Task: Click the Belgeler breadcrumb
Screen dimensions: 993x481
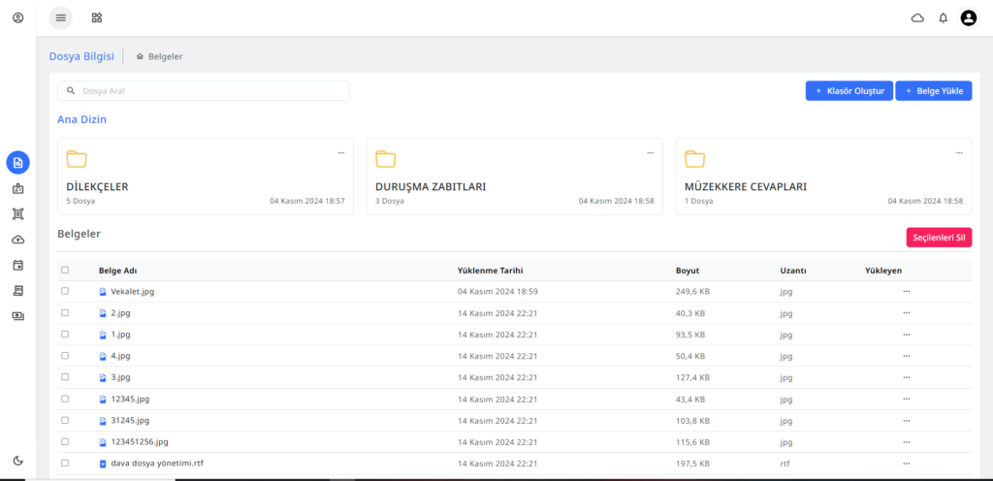Action: 165,56
